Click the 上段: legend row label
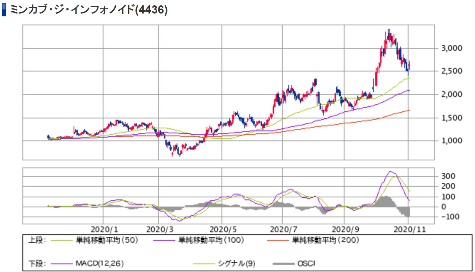 pyautogui.click(x=37, y=240)
